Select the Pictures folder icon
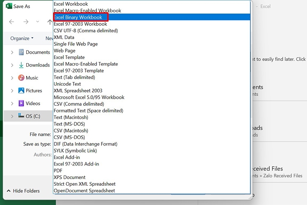The image size is (307, 205). [21, 91]
